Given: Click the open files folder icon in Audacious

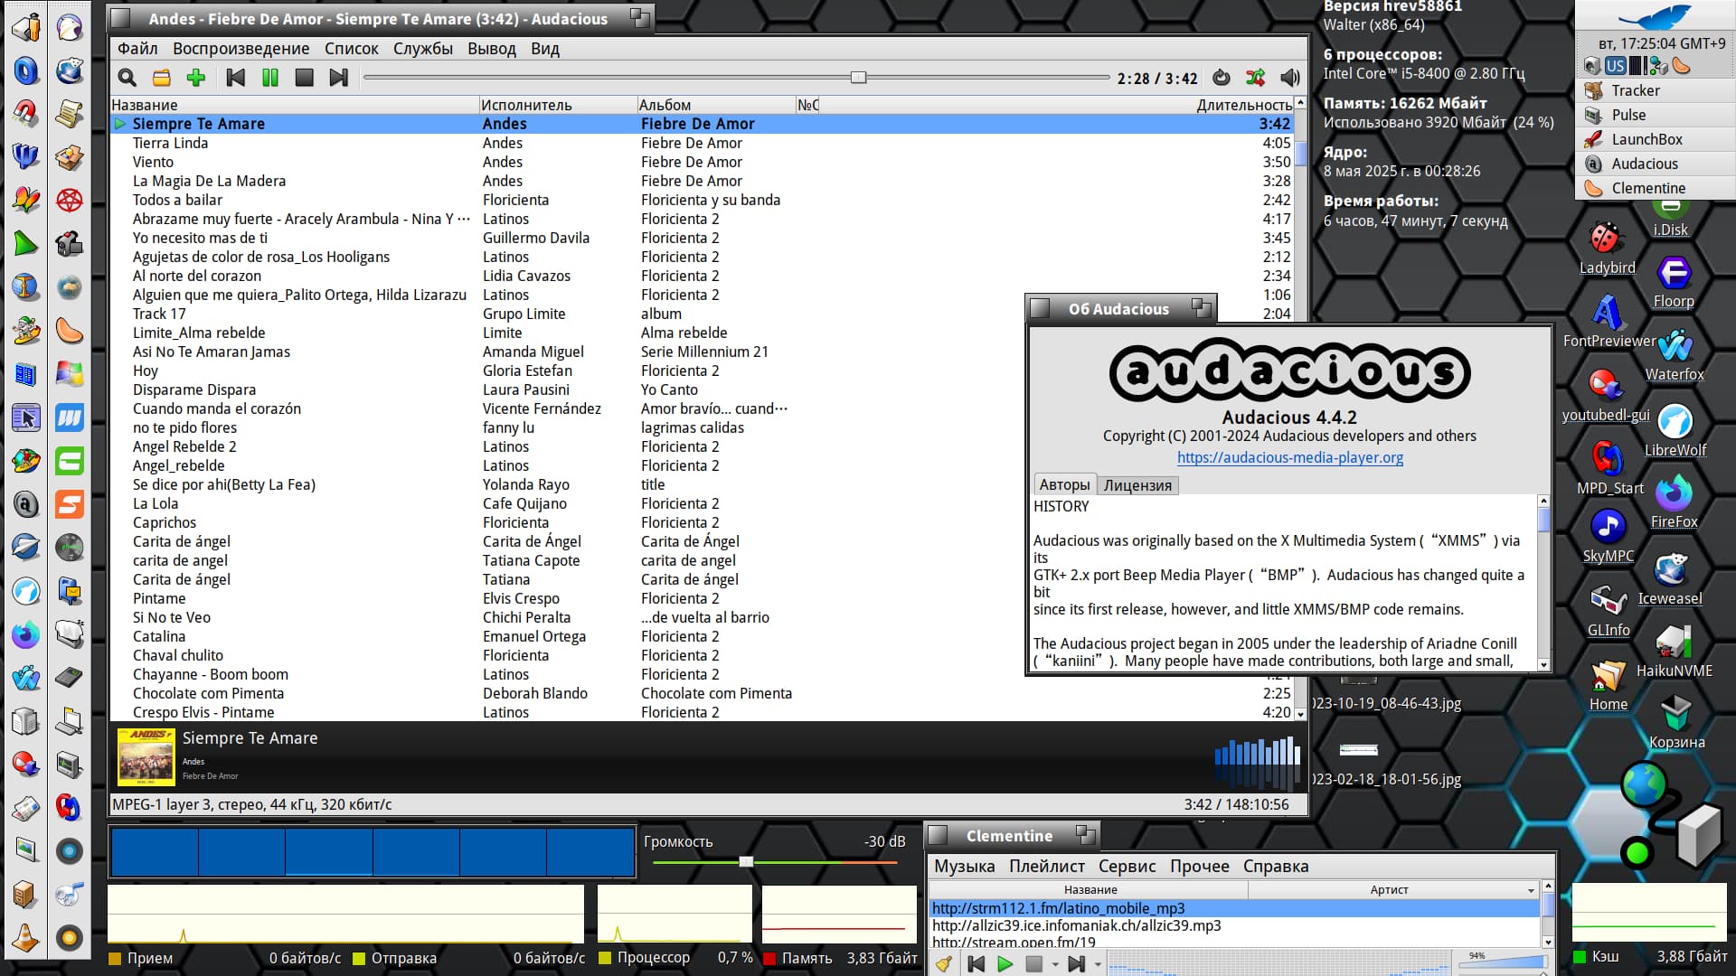Looking at the screenshot, I should [162, 78].
